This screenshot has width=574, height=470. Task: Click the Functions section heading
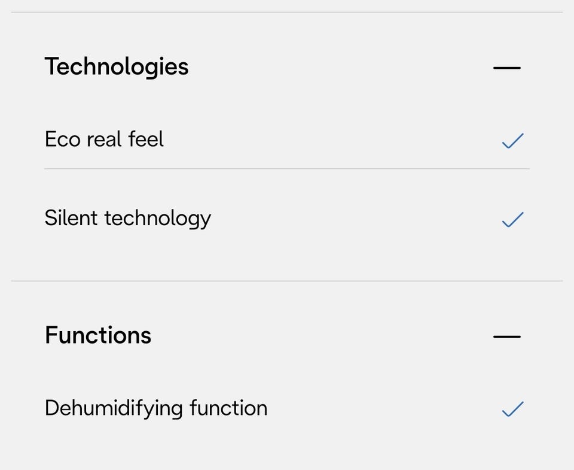(97, 335)
